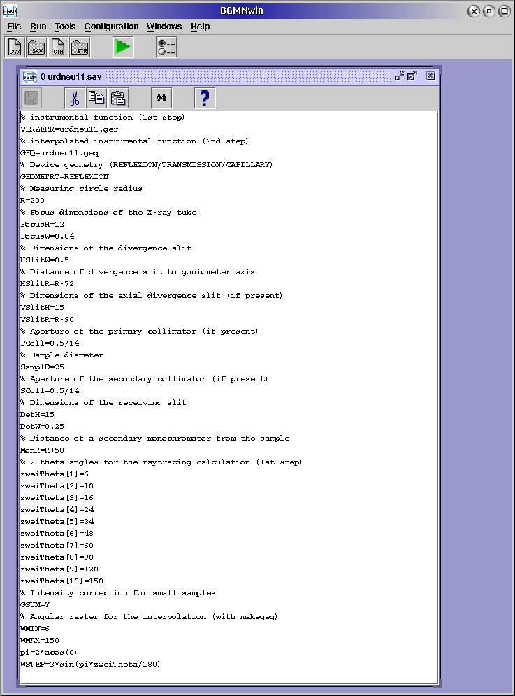Click the 'FocusH=12' line
This screenshot has height=696, width=515.
click(42, 224)
